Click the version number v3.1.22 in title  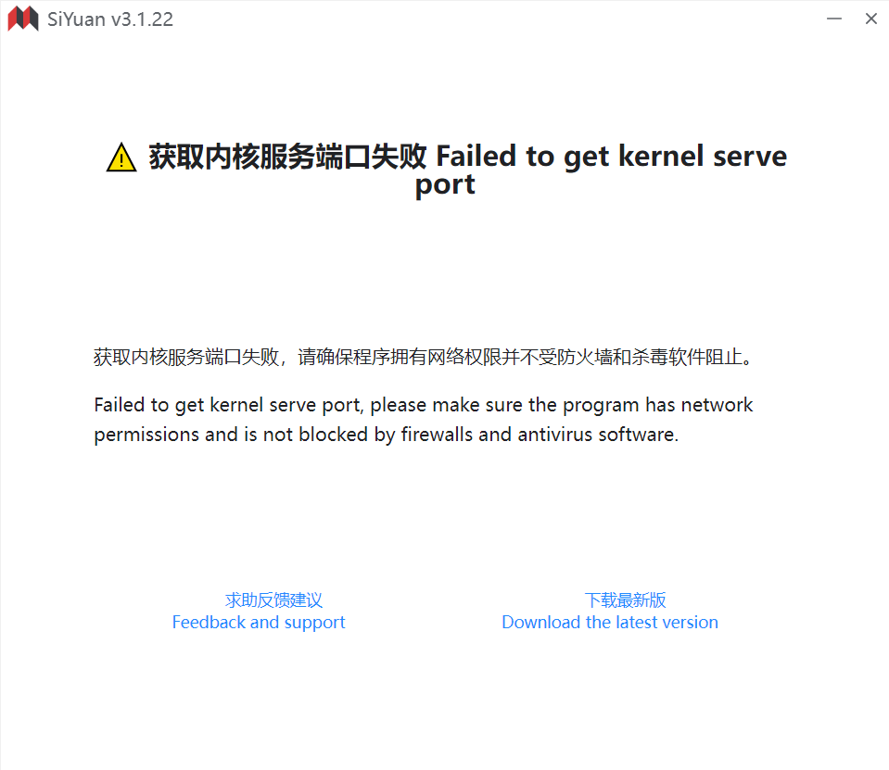142,19
